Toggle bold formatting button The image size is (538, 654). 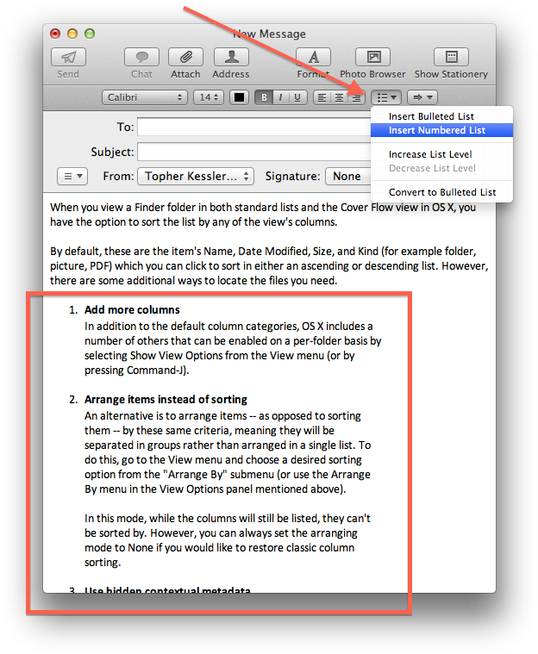click(265, 97)
